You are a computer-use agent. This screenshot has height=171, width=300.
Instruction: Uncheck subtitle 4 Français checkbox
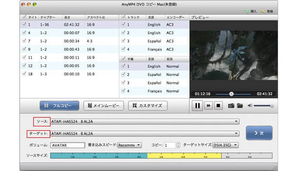123,91
